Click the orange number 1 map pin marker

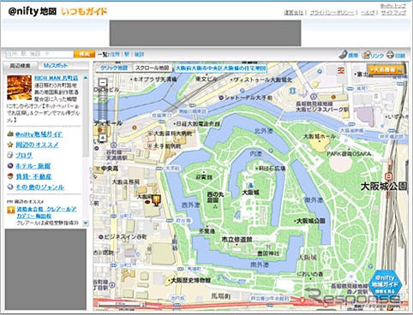click(156, 199)
